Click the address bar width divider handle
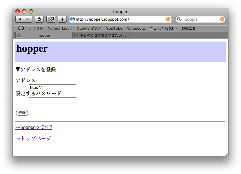The width and height of the screenshot is (241, 174). coord(173,19)
